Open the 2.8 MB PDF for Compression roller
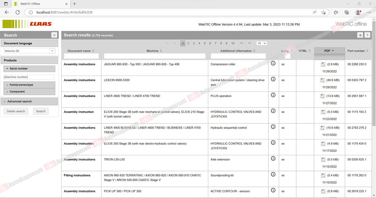Image resolution: width=376 pixels, height=198 pixels. point(323,64)
